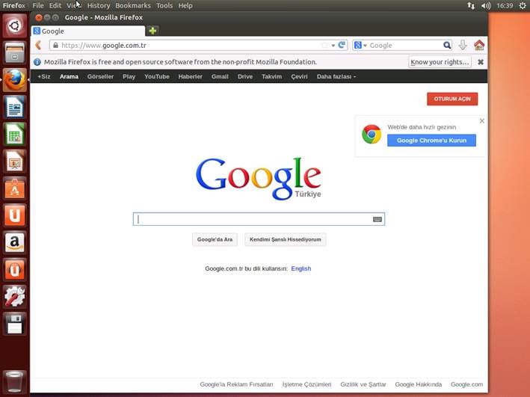This screenshot has height=397, width=530.
Task: Go back with the browser back arrow
Action: pyautogui.click(x=38, y=45)
